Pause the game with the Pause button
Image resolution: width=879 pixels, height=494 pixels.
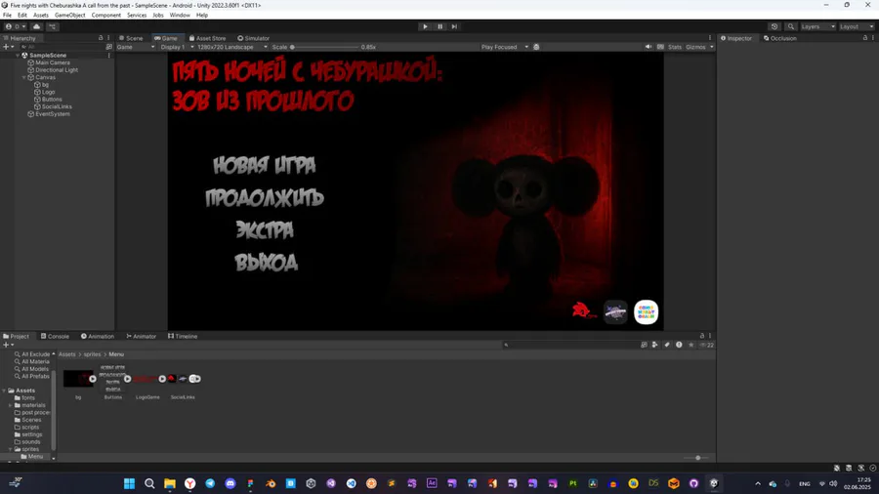[x=440, y=26]
